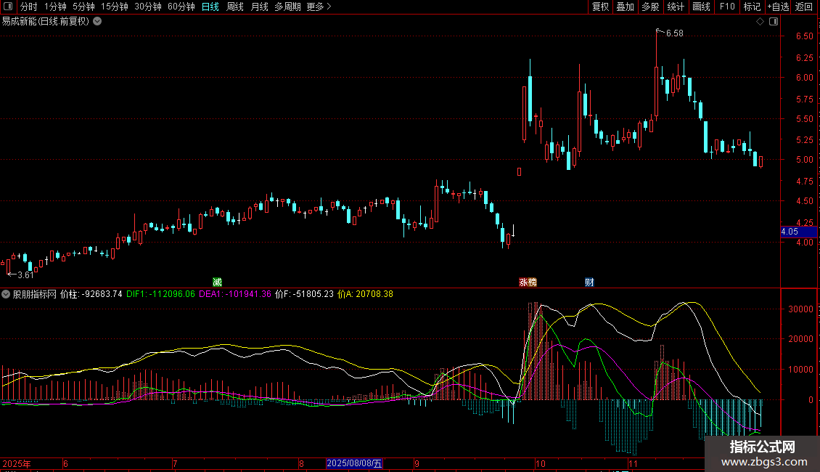Click the 涨榜 marker icon
This screenshot has height=472, width=820.
(528, 282)
